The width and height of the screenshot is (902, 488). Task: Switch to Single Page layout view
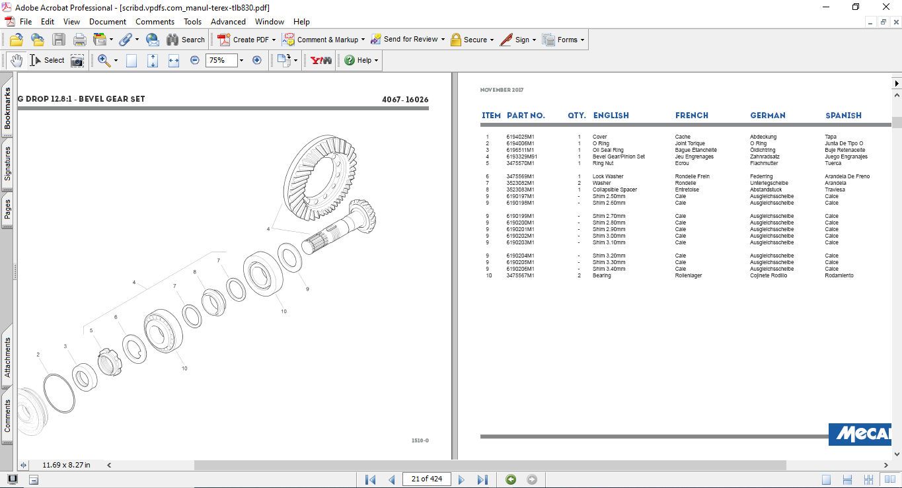pos(827,479)
